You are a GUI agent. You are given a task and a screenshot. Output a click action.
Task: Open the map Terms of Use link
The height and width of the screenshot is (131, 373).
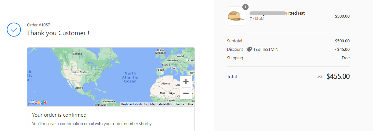184,104
